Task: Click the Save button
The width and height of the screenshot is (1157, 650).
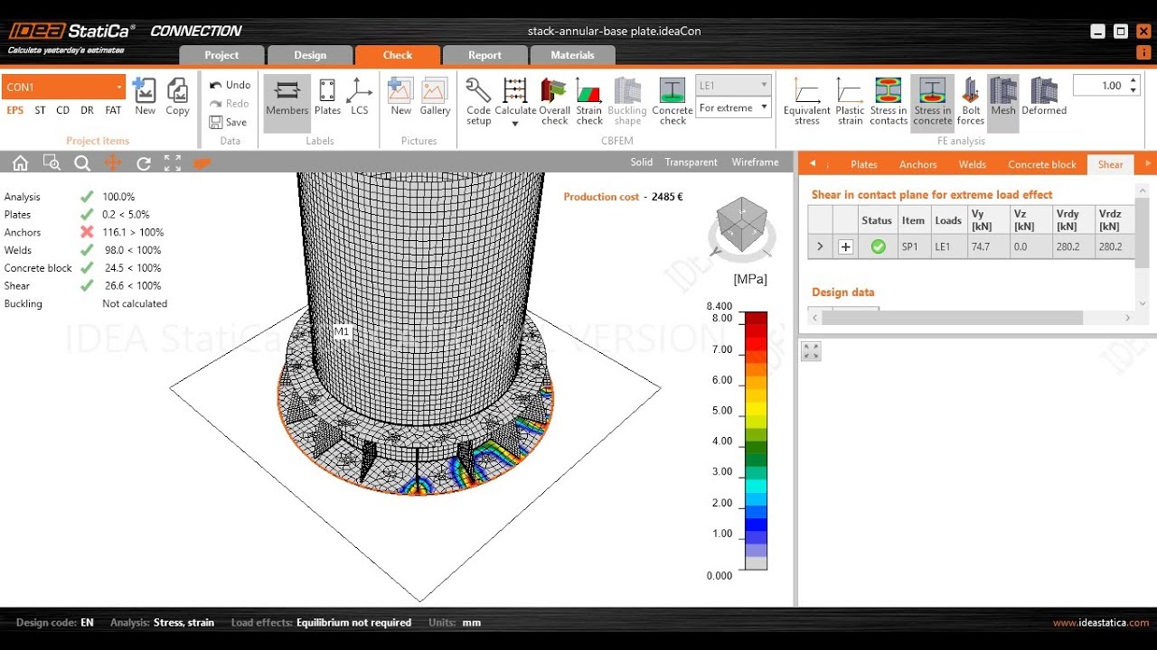Action: coord(228,122)
